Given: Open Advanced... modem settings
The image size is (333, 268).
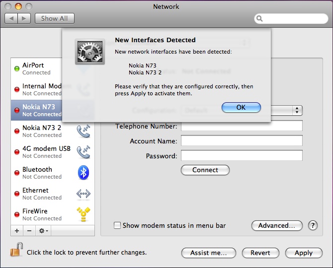Looking at the screenshot, I should tap(277, 225).
